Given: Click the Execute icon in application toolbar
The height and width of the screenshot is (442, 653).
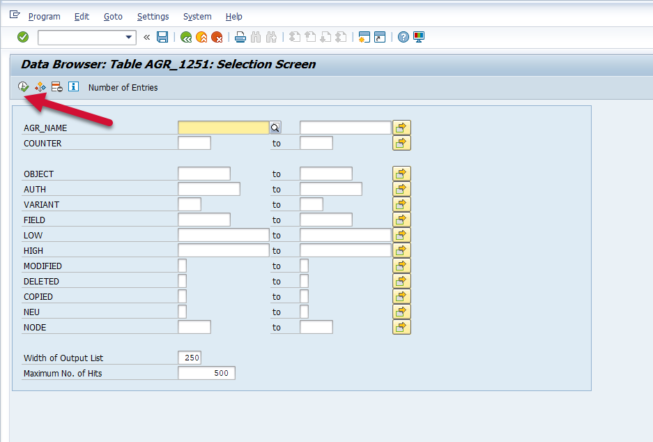Looking at the screenshot, I should coord(23,87).
